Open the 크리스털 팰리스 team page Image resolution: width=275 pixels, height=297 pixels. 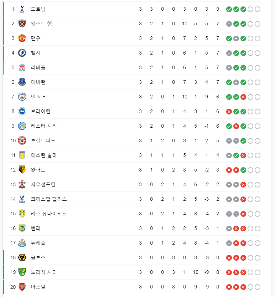click(x=48, y=199)
